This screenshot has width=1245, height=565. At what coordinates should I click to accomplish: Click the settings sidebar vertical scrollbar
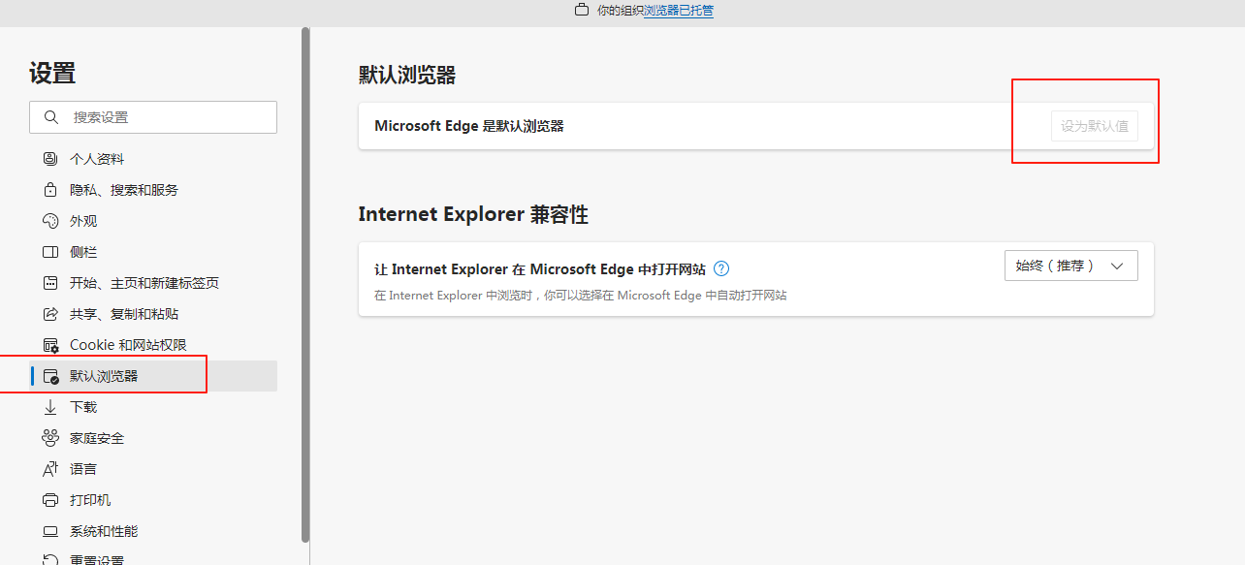pos(305,283)
